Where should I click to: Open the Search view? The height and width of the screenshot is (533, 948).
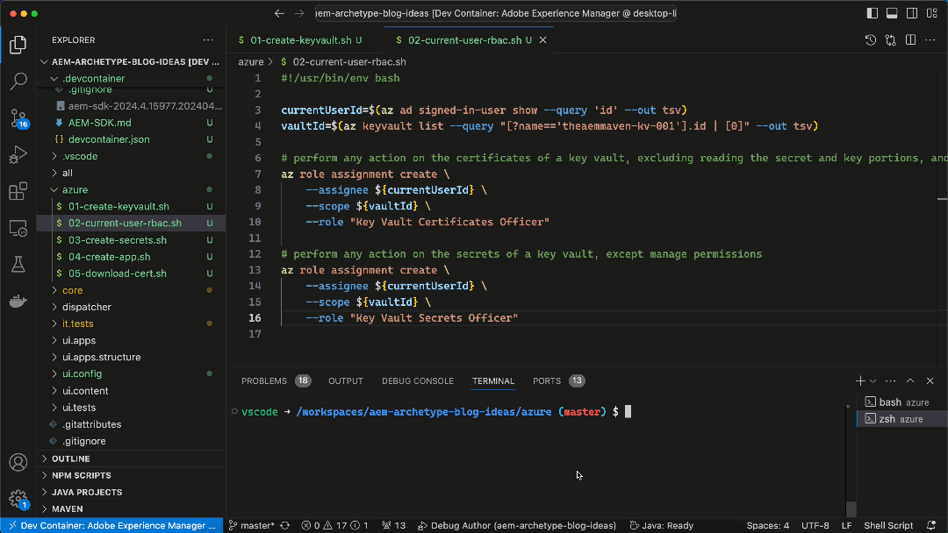[x=19, y=82]
